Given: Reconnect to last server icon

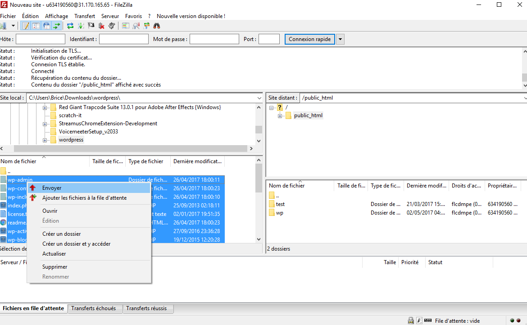Looking at the screenshot, I should tap(112, 26).
